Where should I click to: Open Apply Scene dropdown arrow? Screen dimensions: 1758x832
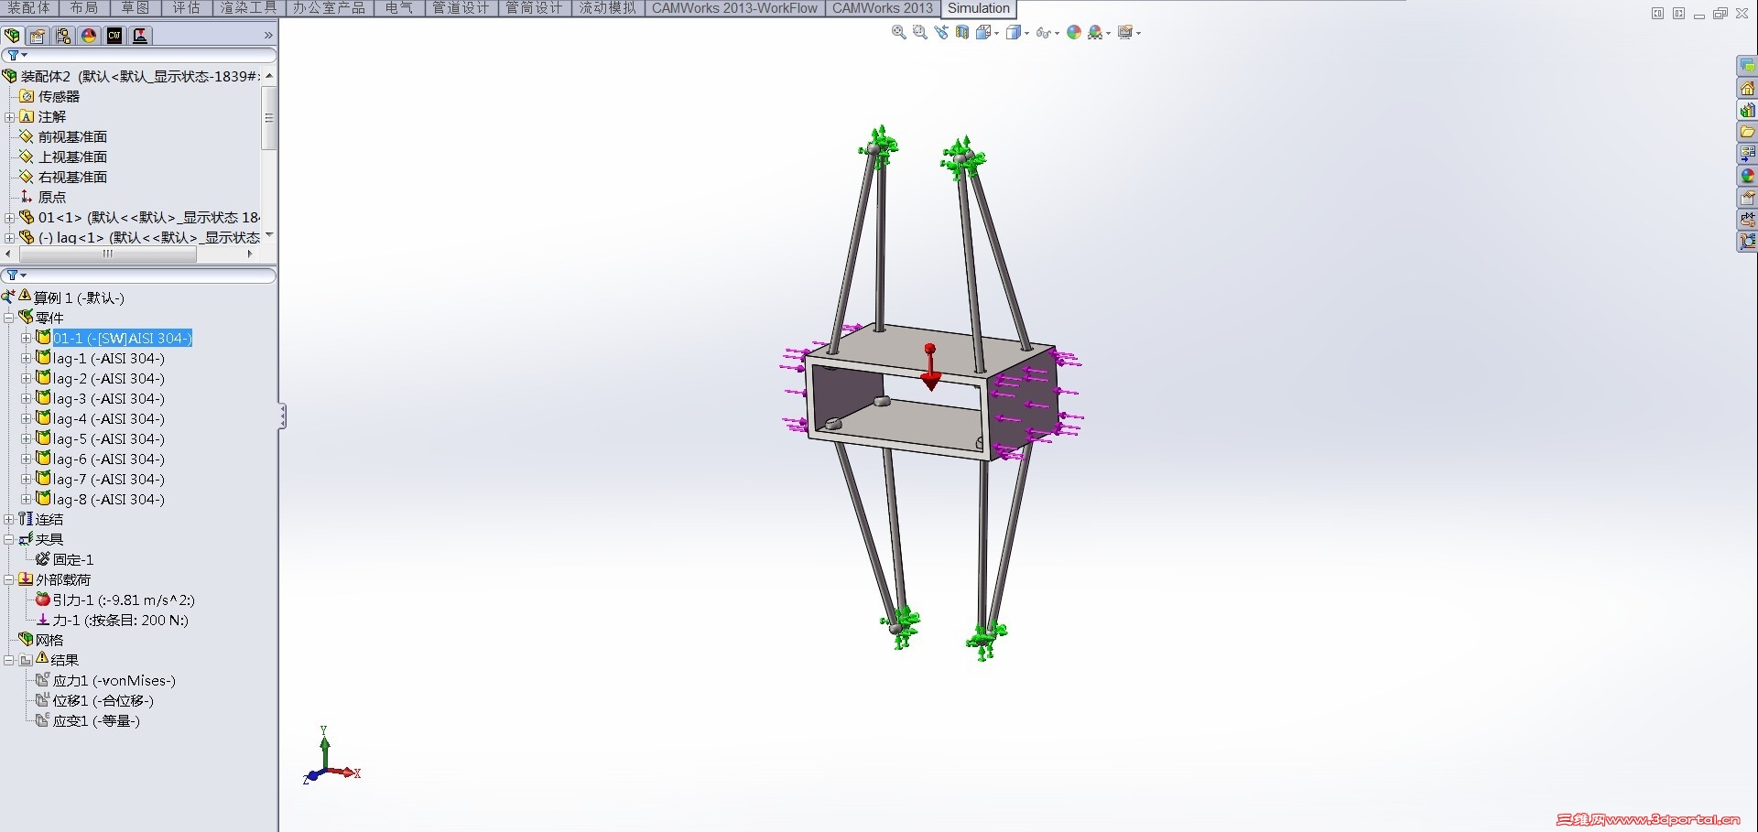pos(1108,34)
